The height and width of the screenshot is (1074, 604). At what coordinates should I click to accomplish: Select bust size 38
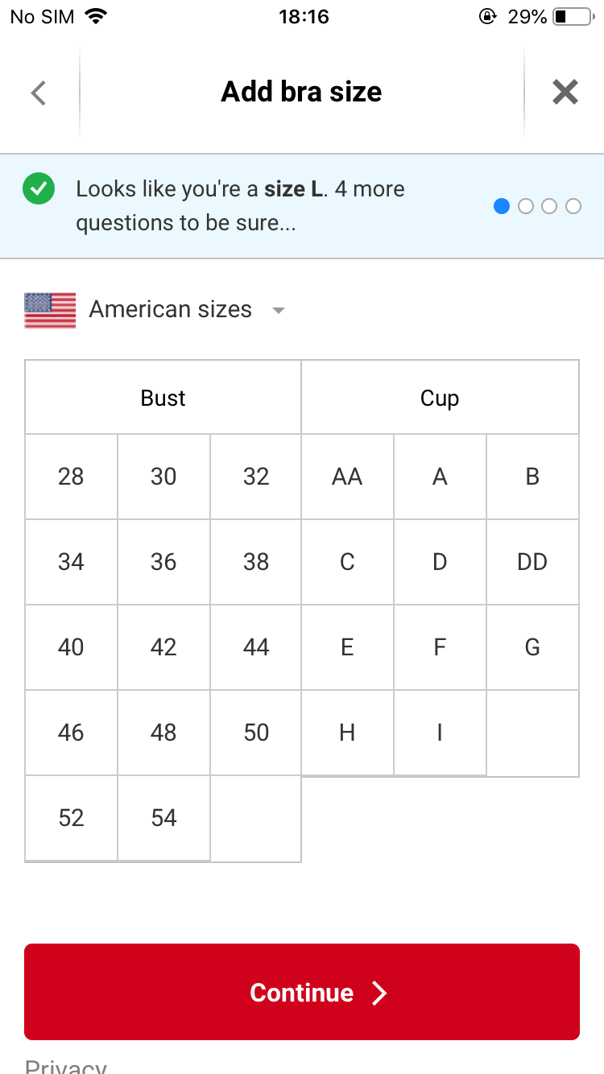coord(256,562)
